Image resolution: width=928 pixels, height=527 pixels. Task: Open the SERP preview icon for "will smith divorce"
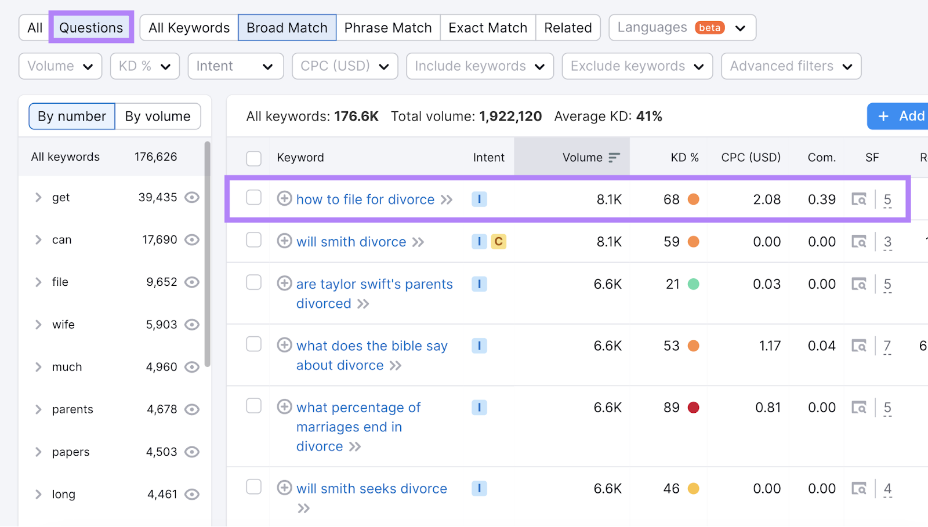click(860, 242)
